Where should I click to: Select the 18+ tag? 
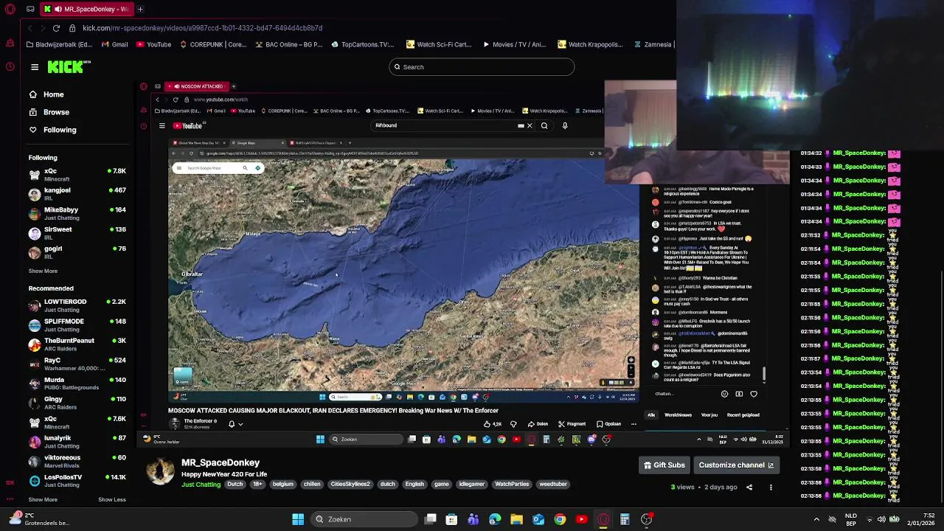tap(257, 485)
